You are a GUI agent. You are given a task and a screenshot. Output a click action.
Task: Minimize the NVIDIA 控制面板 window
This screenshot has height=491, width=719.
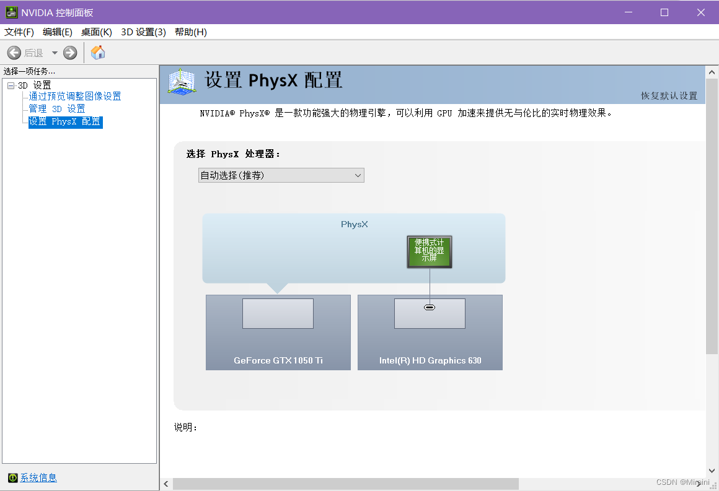pyautogui.click(x=629, y=12)
